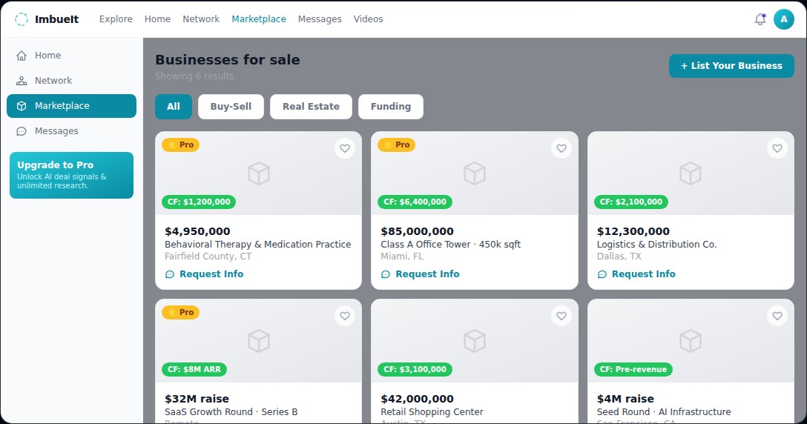Screen dimensions: 807x424
Task: Click the $12,300,000 price
Action: (x=633, y=231)
